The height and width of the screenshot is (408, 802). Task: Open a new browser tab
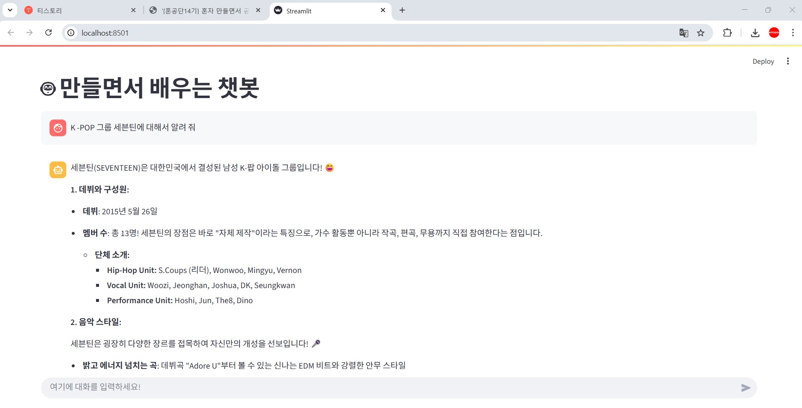402,10
